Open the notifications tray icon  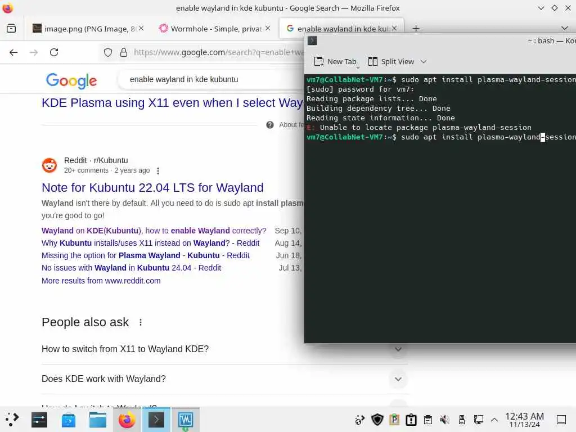[411, 420]
